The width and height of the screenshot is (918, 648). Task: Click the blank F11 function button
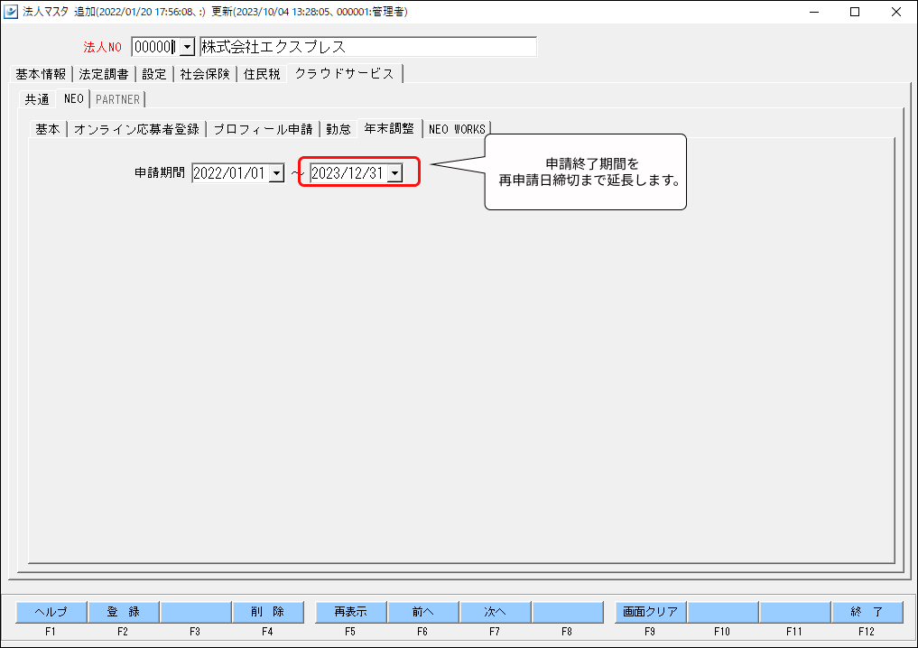(x=795, y=612)
